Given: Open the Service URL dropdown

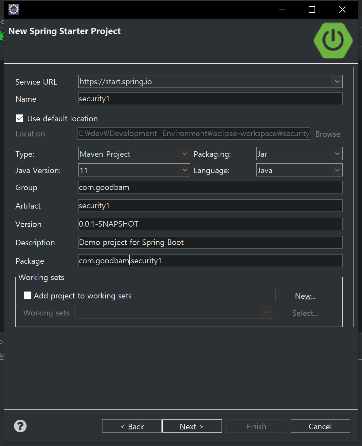Looking at the screenshot, I should pyautogui.click(x=337, y=81).
